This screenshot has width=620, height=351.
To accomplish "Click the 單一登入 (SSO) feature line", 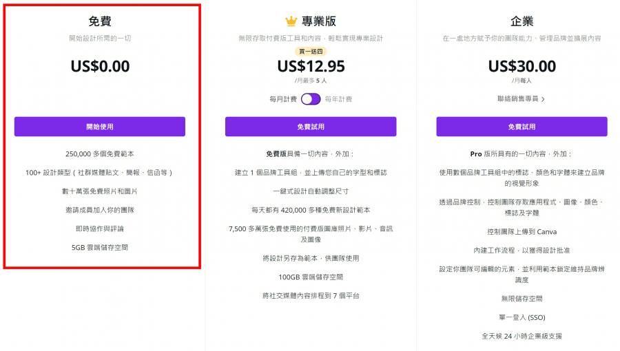I will (522, 317).
